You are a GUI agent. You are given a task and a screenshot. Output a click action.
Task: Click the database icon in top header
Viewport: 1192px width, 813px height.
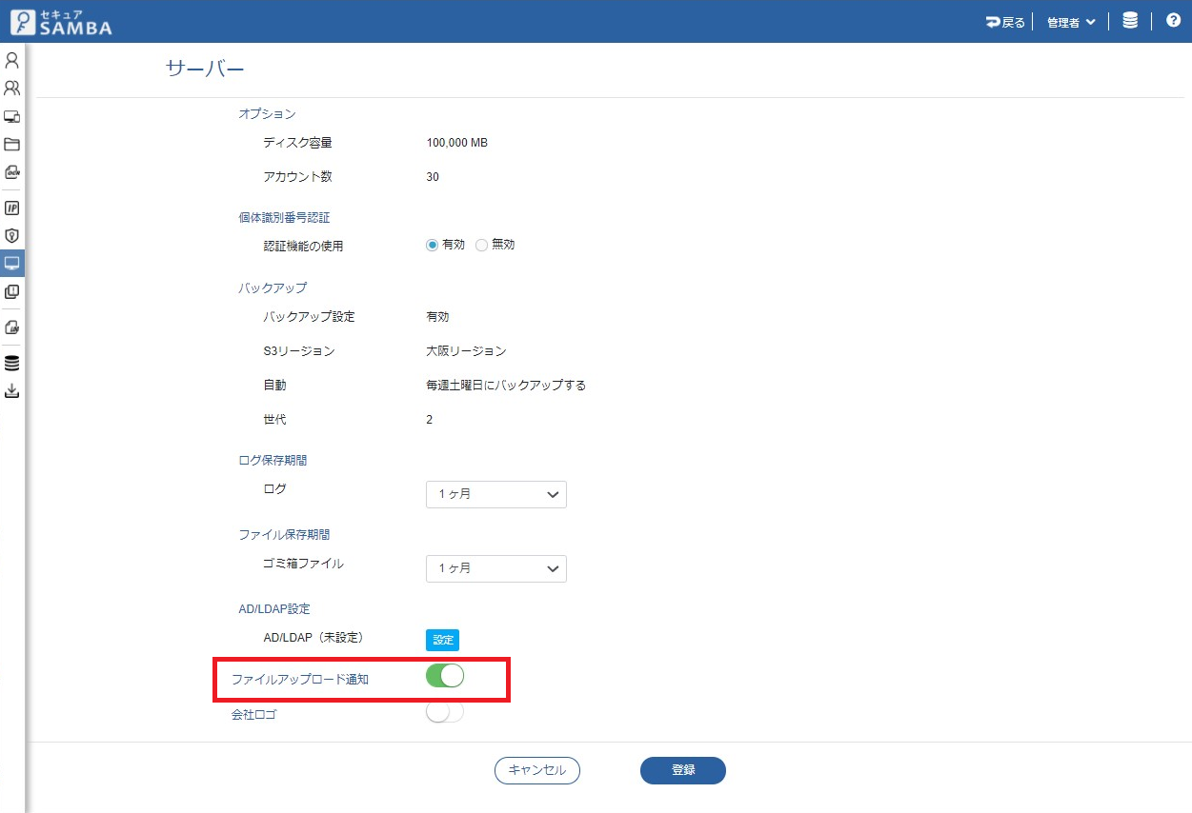1130,21
